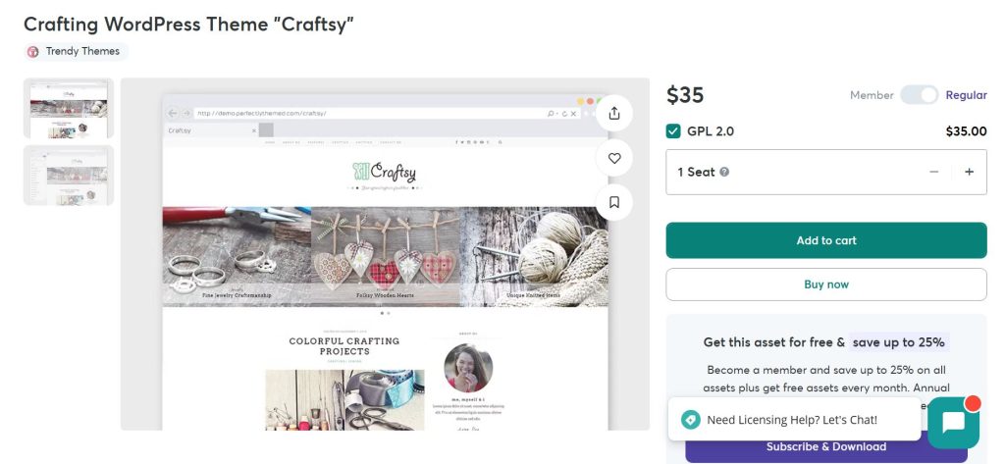Click the Buy now button
This screenshot has width=1005, height=464.
[826, 284]
